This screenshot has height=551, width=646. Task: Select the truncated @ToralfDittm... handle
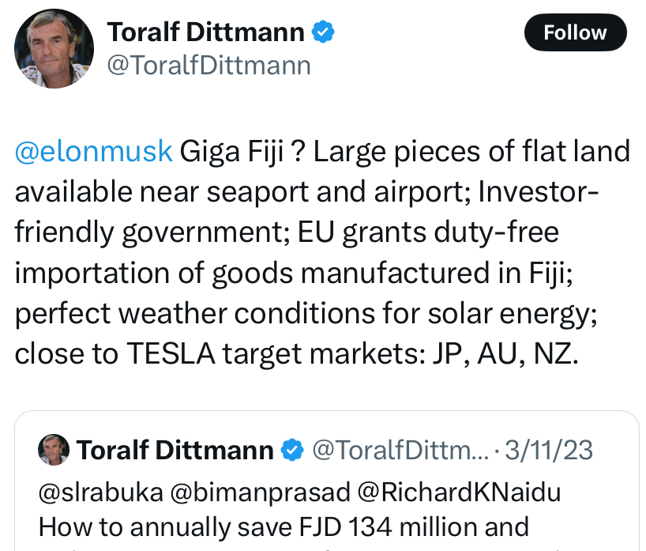(x=401, y=451)
